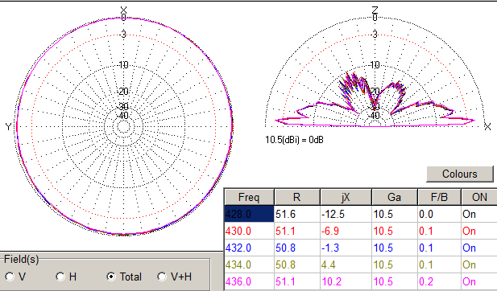This screenshot has height=291, width=497.
Task: Click the jX value -12.5
Action: click(346, 214)
